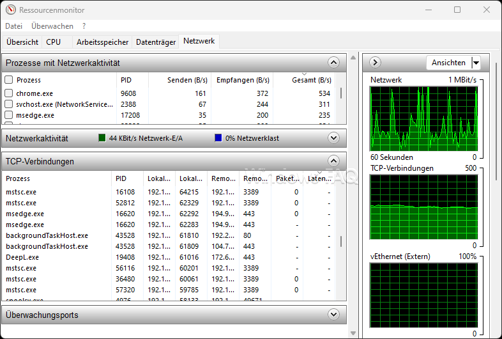Minimize the Ressourcenmonitor window
The image size is (502, 339).
(429, 10)
